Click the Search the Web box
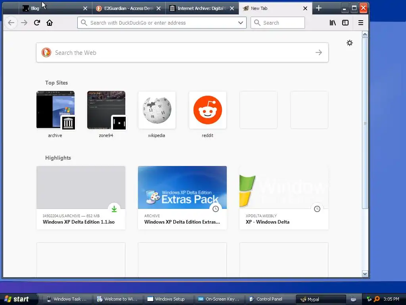 (x=182, y=52)
